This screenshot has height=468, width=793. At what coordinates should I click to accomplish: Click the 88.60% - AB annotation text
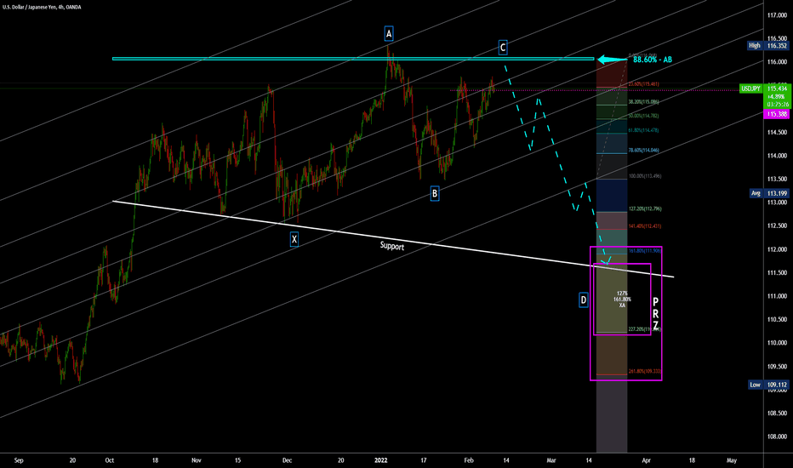click(x=653, y=60)
